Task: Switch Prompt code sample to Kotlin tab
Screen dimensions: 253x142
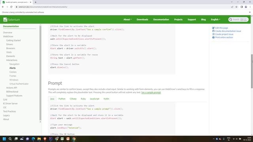Action: [106, 99]
